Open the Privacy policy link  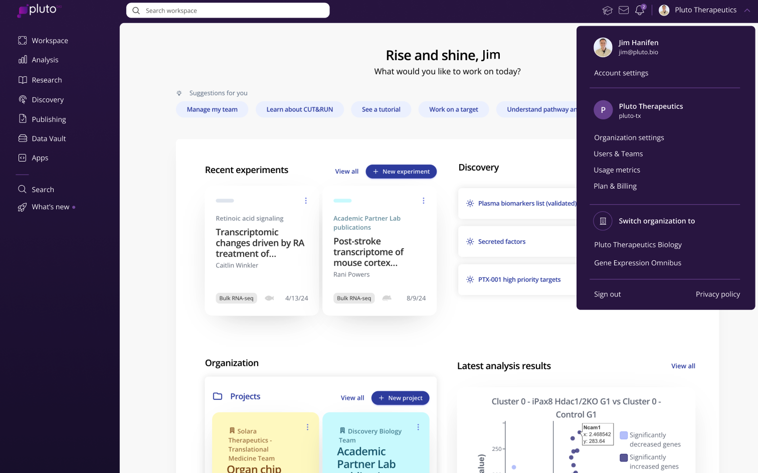click(718, 294)
